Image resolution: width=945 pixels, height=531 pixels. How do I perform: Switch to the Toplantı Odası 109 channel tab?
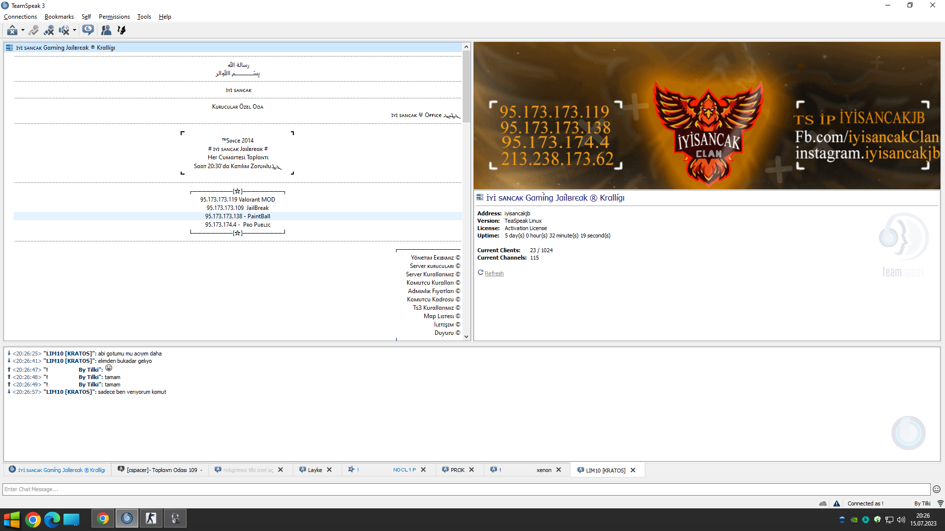[160, 470]
